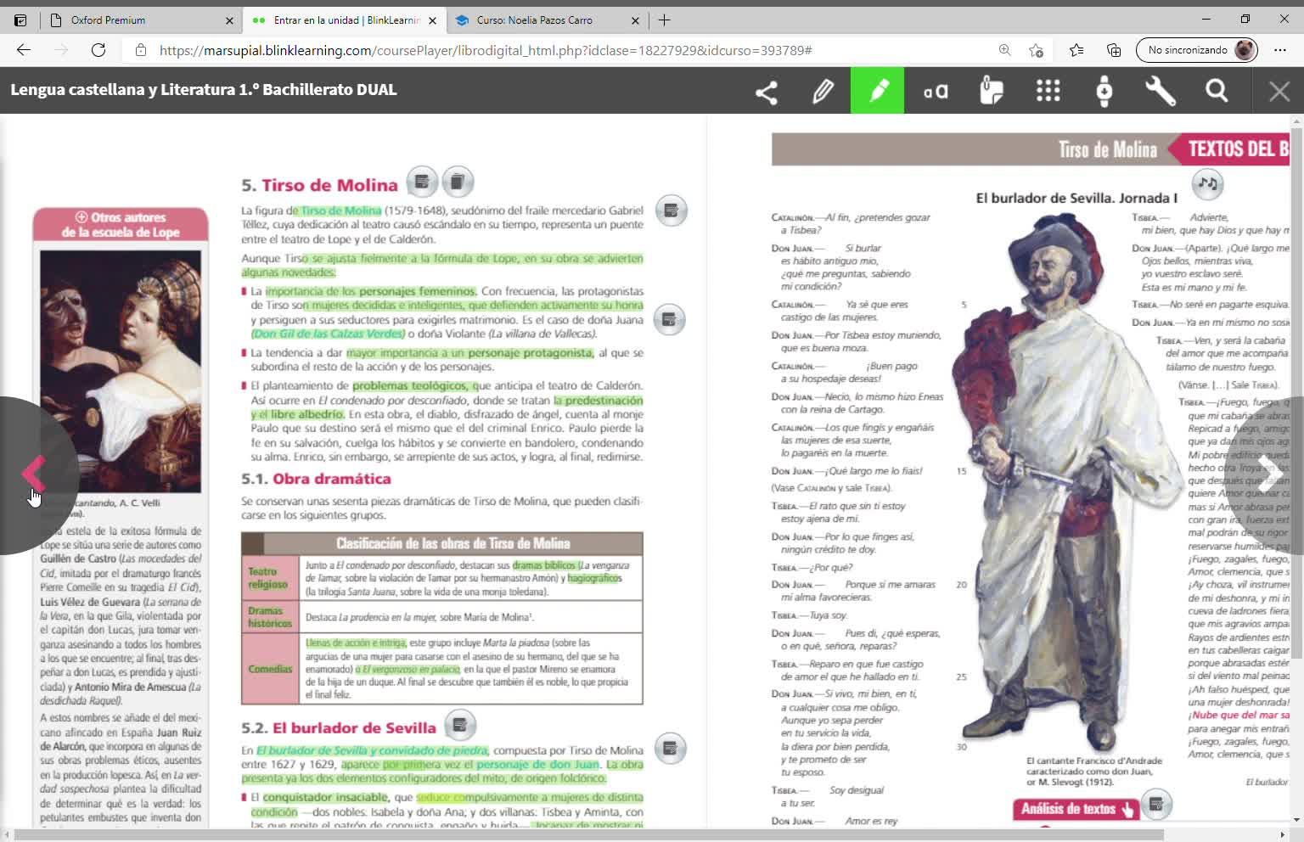Go to the previous page with pink arrow
This screenshot has height=842, width=1304.
34,474
